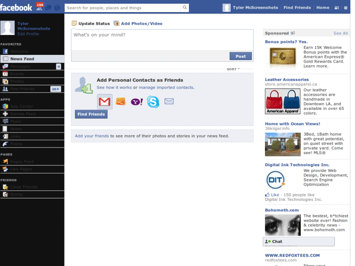Open Find Friends in left sidebar
Screen dimensions: 355x266
click(32, 89)
